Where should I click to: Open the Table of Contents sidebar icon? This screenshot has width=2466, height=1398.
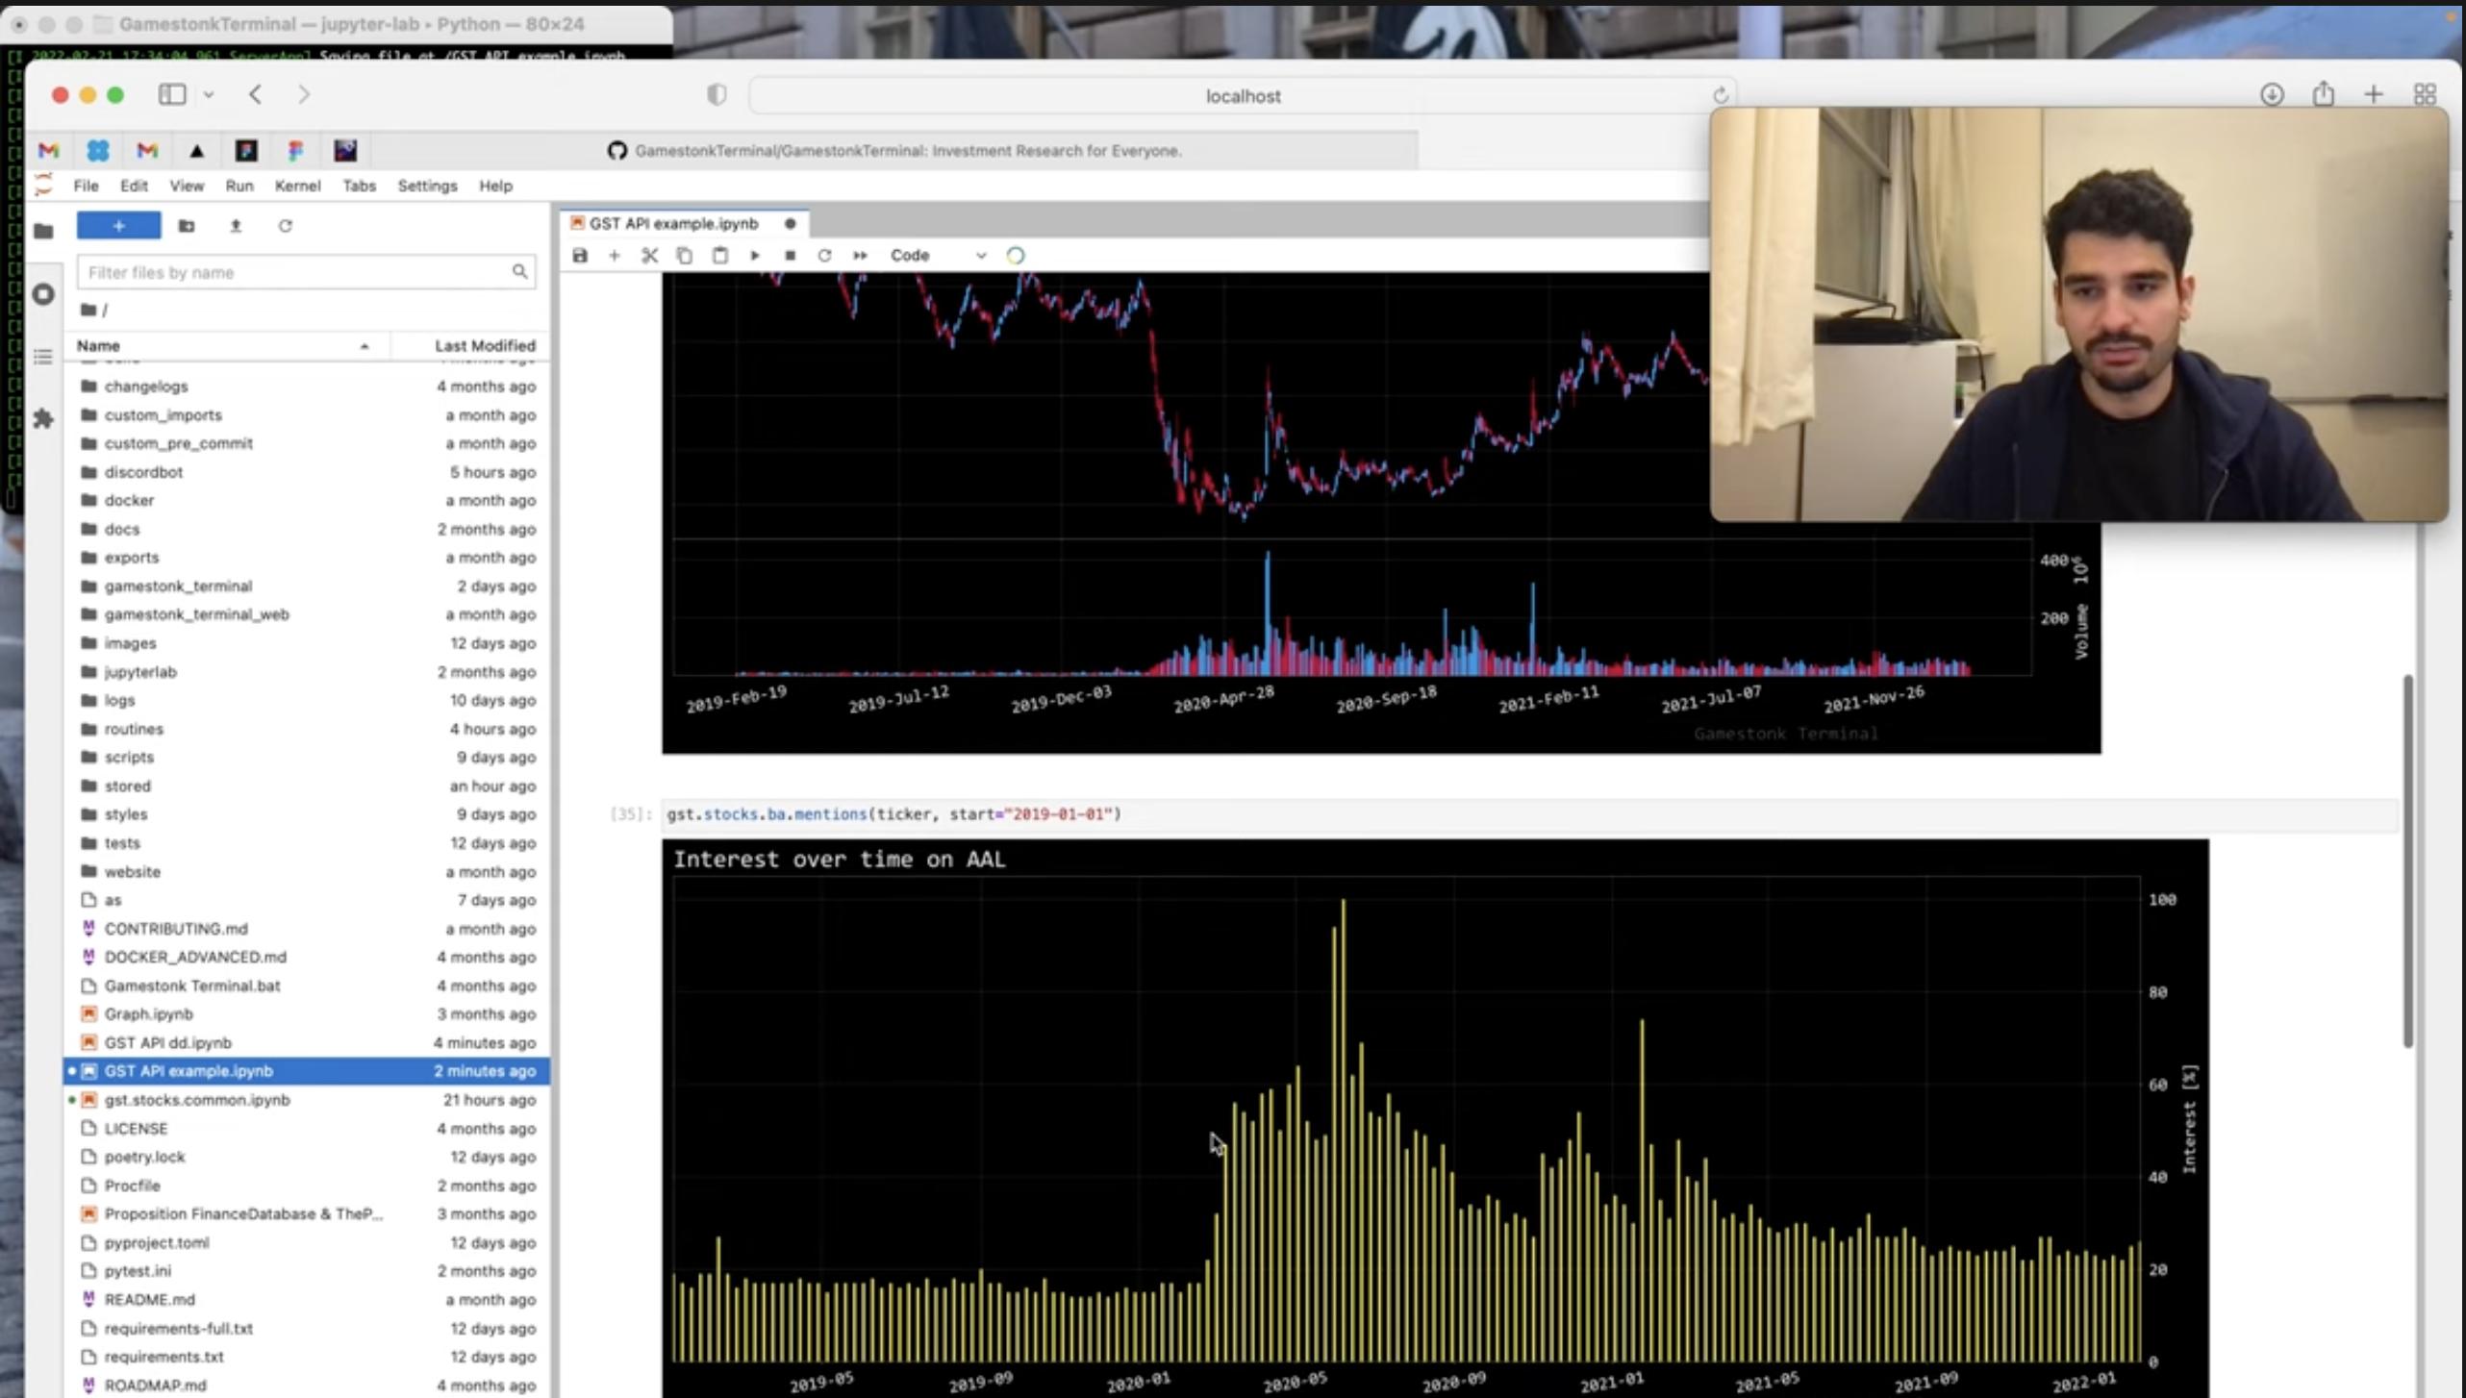point(43,357)
